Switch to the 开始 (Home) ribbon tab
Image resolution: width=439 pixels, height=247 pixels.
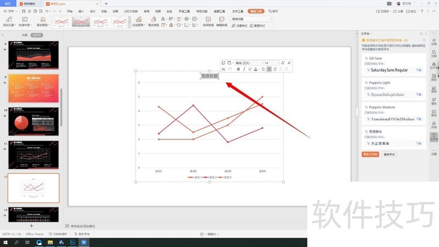70,11
